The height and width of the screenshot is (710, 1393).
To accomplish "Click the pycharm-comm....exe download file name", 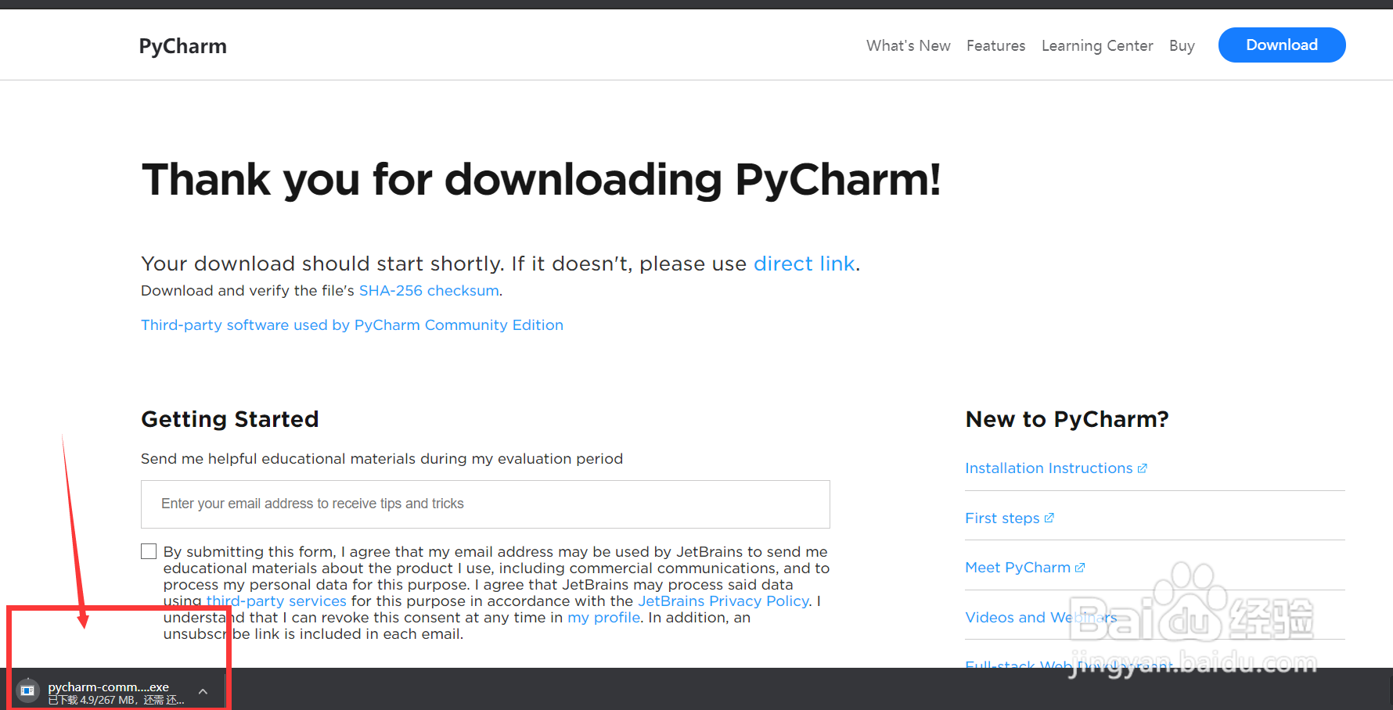I will (x=108, y=687).
